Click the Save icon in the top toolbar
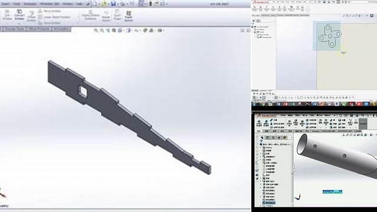The height and width of the screenshot is (212, 377). point(113,4)
